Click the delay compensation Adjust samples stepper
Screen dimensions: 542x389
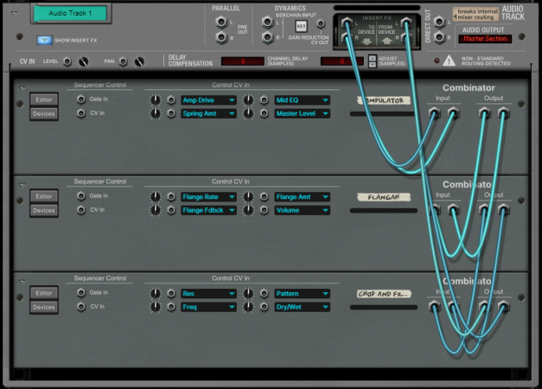pyautogui.click(x=373, y=61)
